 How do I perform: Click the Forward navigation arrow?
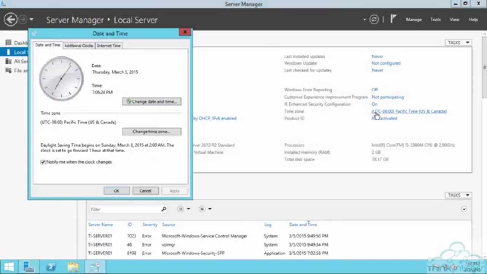(x=23, y=19)
